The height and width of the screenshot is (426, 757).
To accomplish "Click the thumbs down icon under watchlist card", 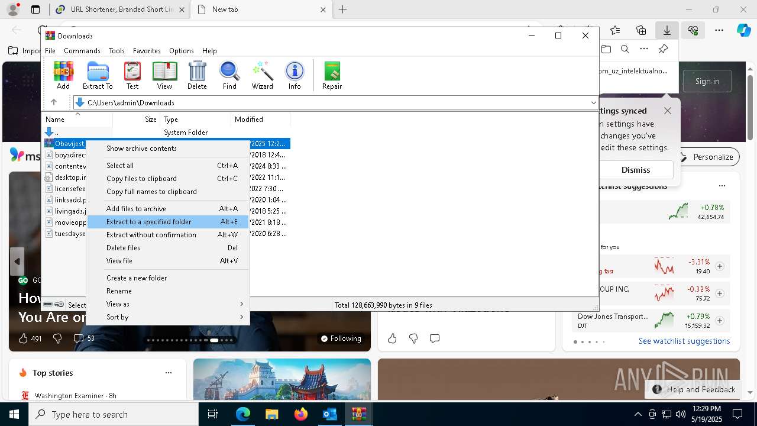I will point(413,338).
